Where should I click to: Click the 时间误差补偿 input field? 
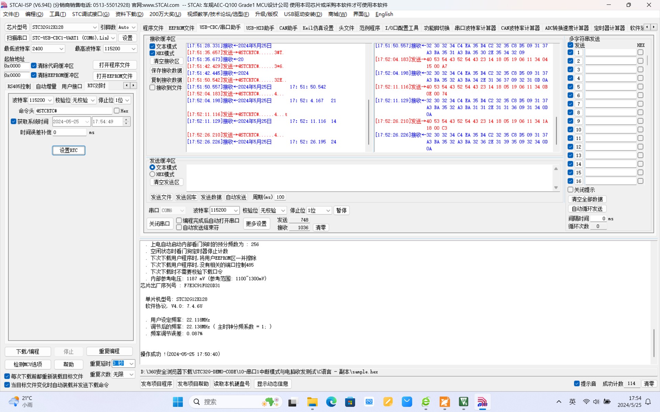69,132
